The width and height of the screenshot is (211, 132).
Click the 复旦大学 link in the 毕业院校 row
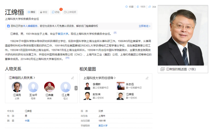pyautogui.click(x=103, y=125)
